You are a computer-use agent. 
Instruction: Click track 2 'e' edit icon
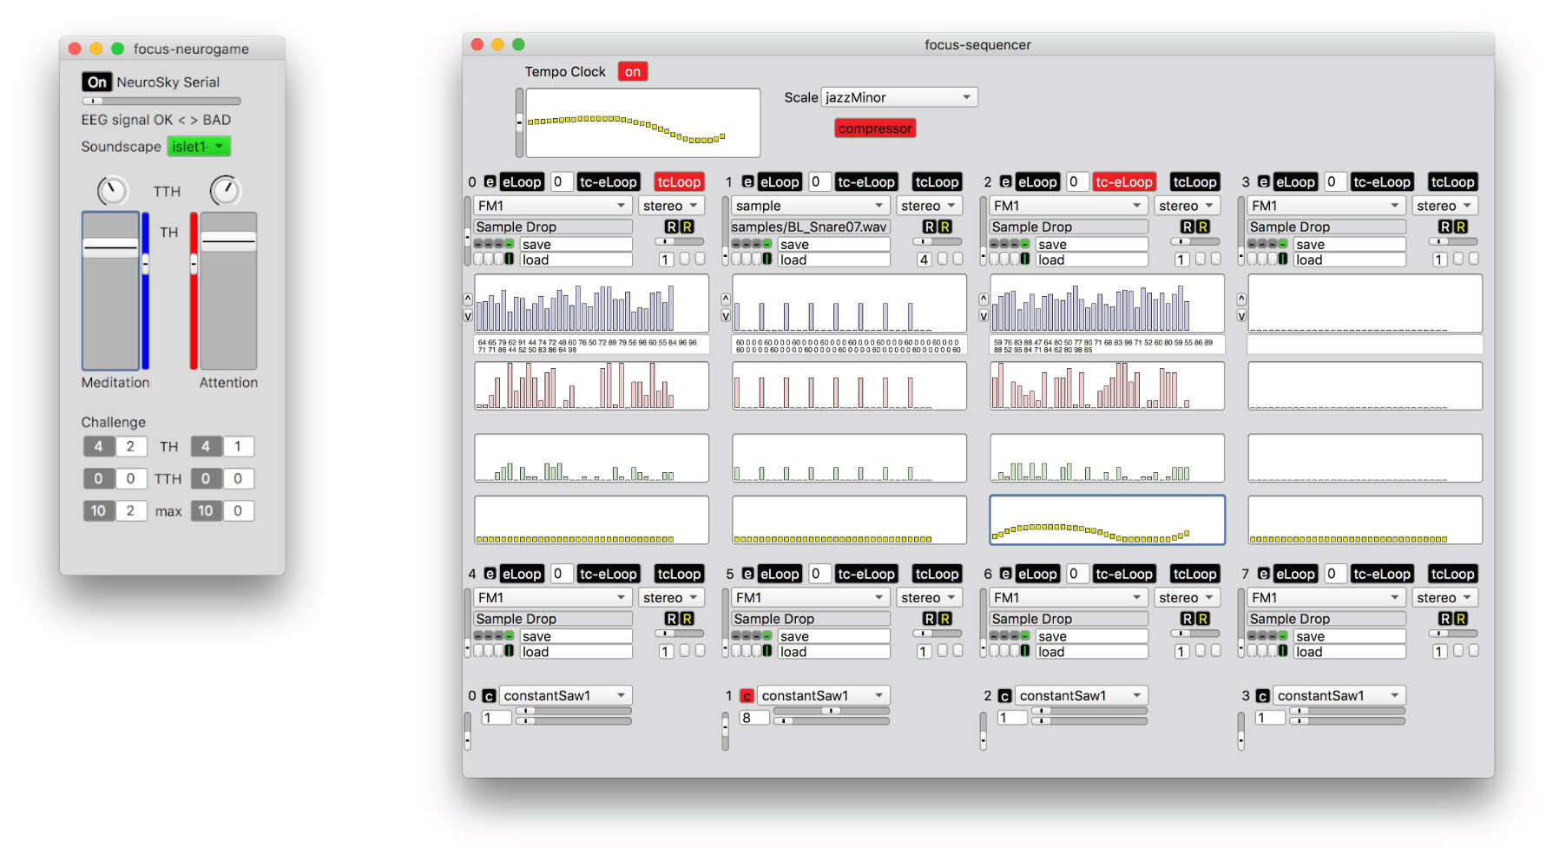click(x=1005, y=182)
